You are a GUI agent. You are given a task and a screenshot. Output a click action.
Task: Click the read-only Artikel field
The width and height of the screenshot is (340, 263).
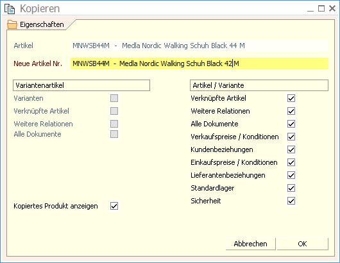click(200, 46)
